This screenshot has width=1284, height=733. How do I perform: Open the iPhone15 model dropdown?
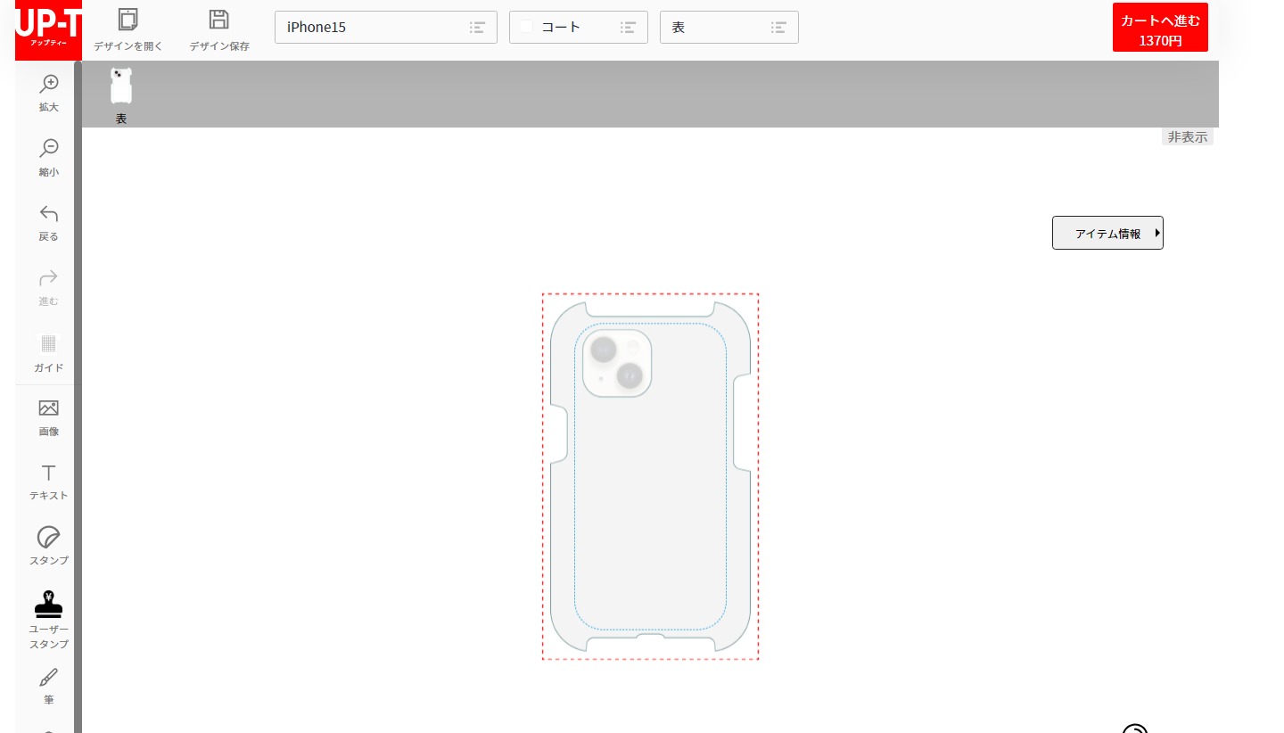[x=385, y=27]
